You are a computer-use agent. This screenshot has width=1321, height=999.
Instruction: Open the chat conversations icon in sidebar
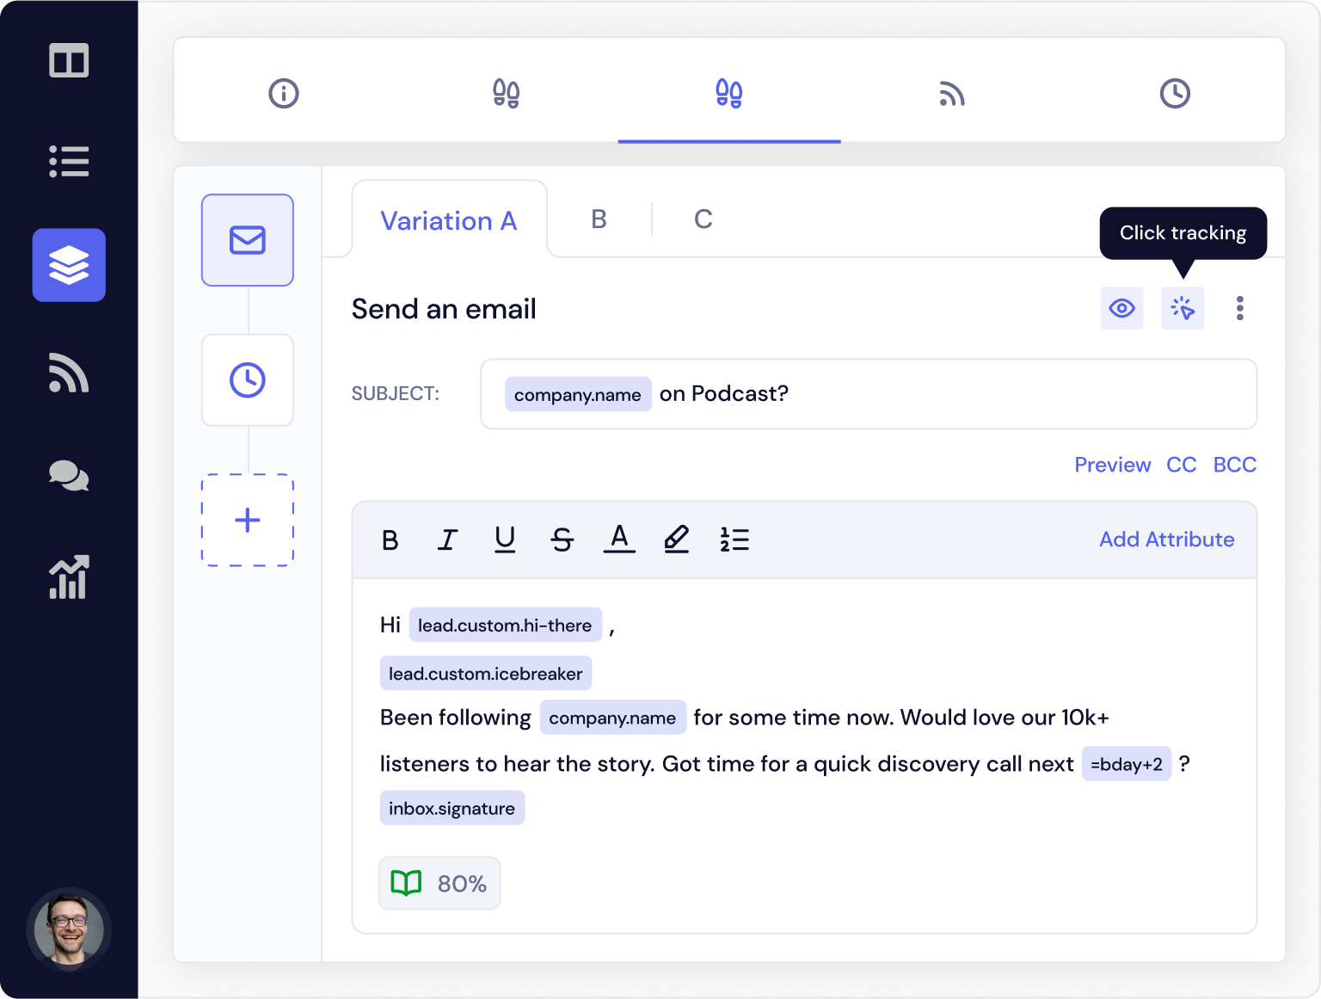coord(69,476)
